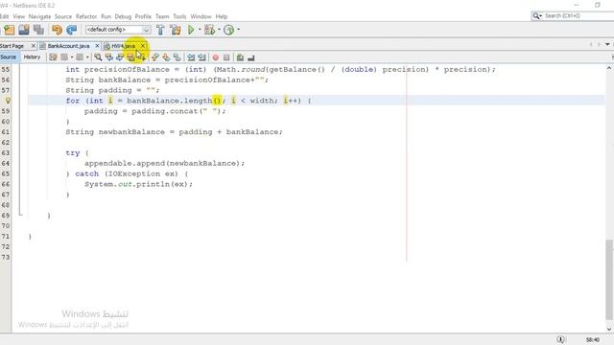Screen dimensions: 614x345
Task: Toggle Rectangular Selection mode
Action: coord(141,57)
